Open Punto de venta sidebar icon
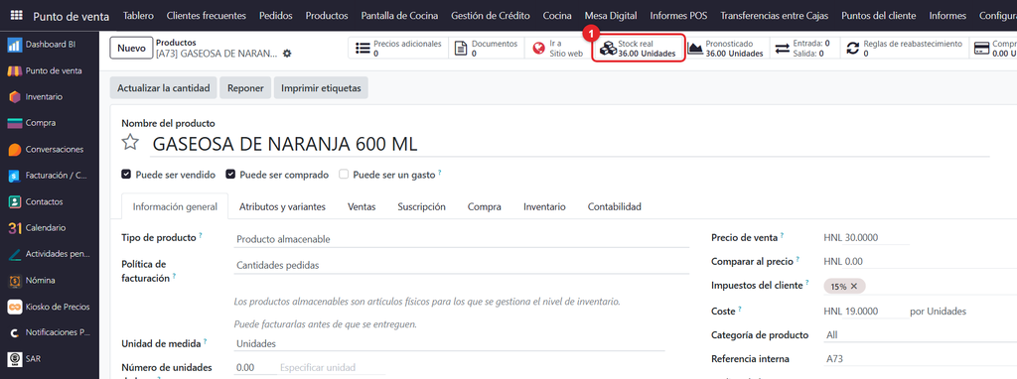Image resolution: width=1017 pixels, height=379 pixels. tap(15, 70)
